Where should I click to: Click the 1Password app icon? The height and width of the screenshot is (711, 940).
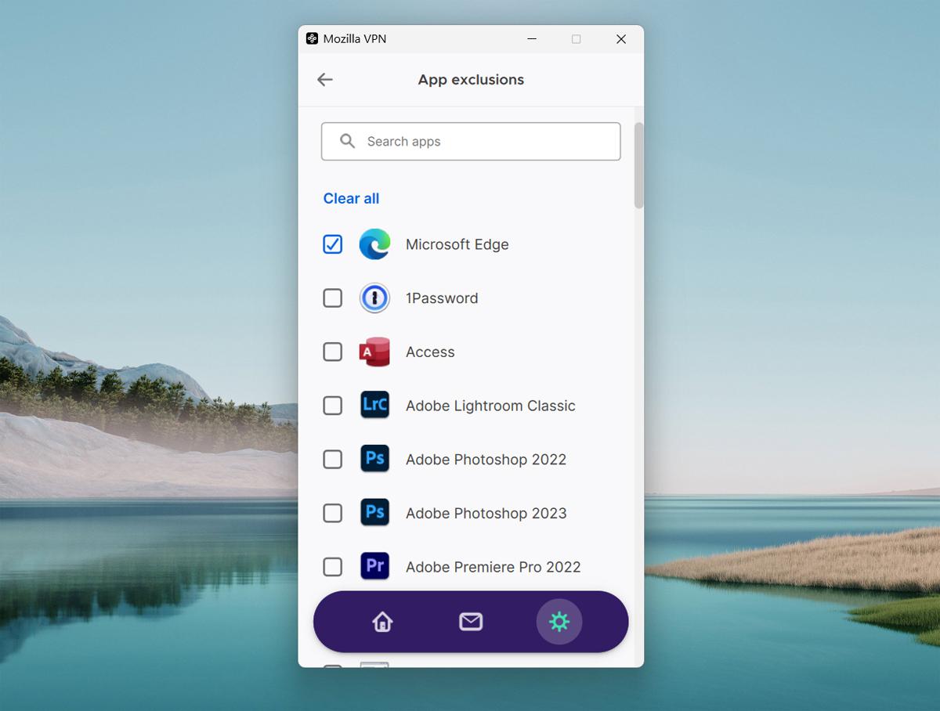[374, 298]
